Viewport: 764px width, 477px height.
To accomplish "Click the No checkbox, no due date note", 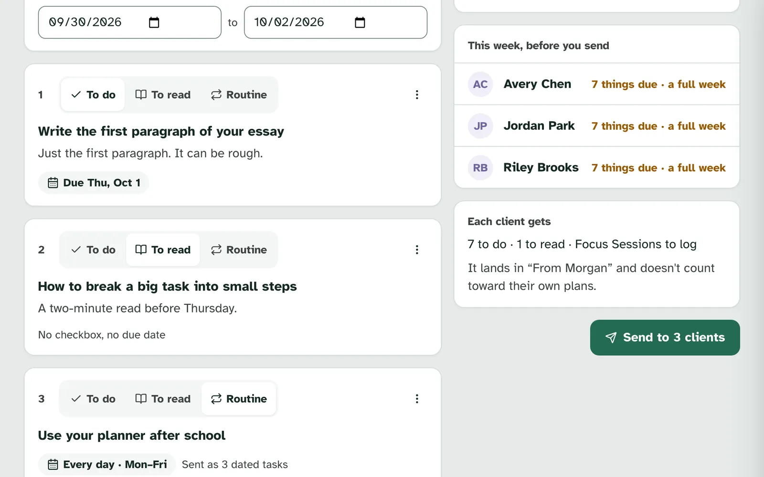I will (102, 335).
